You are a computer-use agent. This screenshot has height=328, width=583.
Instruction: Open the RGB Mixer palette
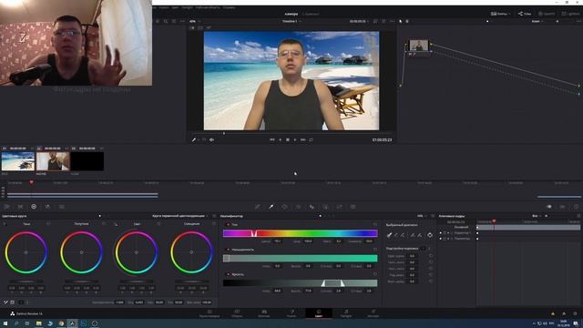tap(47, 207)
